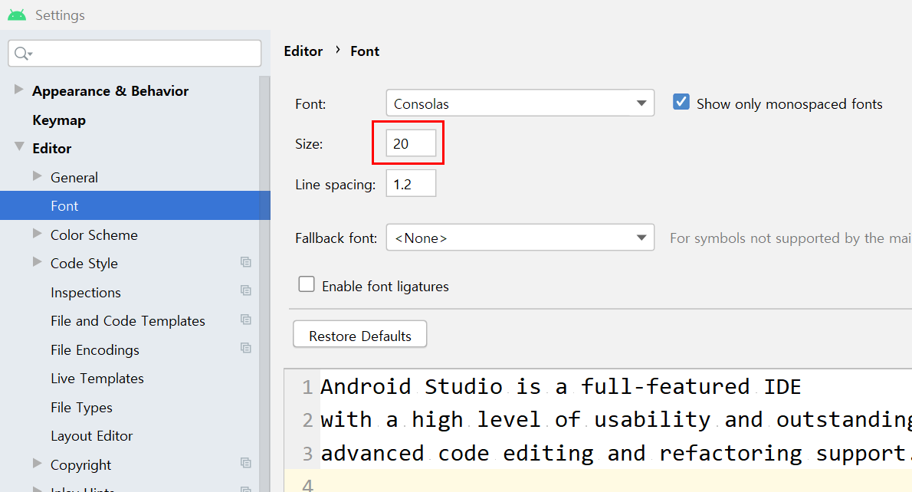Expand the Code Style subtree

[x=38, y=262]
